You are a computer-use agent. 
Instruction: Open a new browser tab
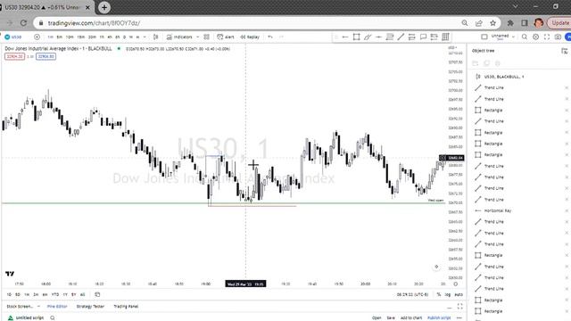(x=104, y=7)
